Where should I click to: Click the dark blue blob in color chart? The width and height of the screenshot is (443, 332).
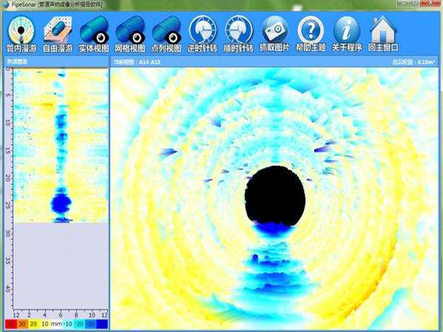[61, 203]
